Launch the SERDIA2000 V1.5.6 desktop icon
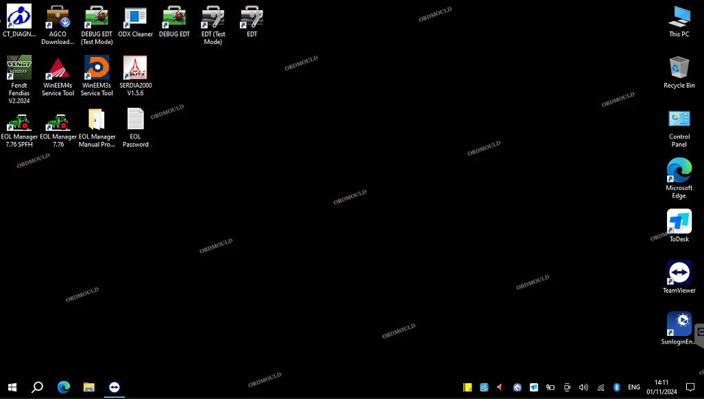Screen dimensions: 704x399 point(135,69)
